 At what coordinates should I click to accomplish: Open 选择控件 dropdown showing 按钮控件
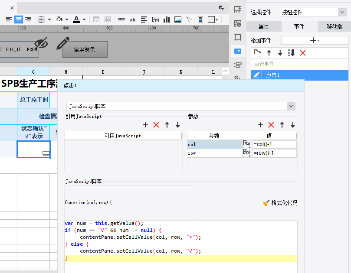(313, 12)
